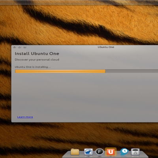
Task: Open the black circular F dock icon
Action: (100, 152)
